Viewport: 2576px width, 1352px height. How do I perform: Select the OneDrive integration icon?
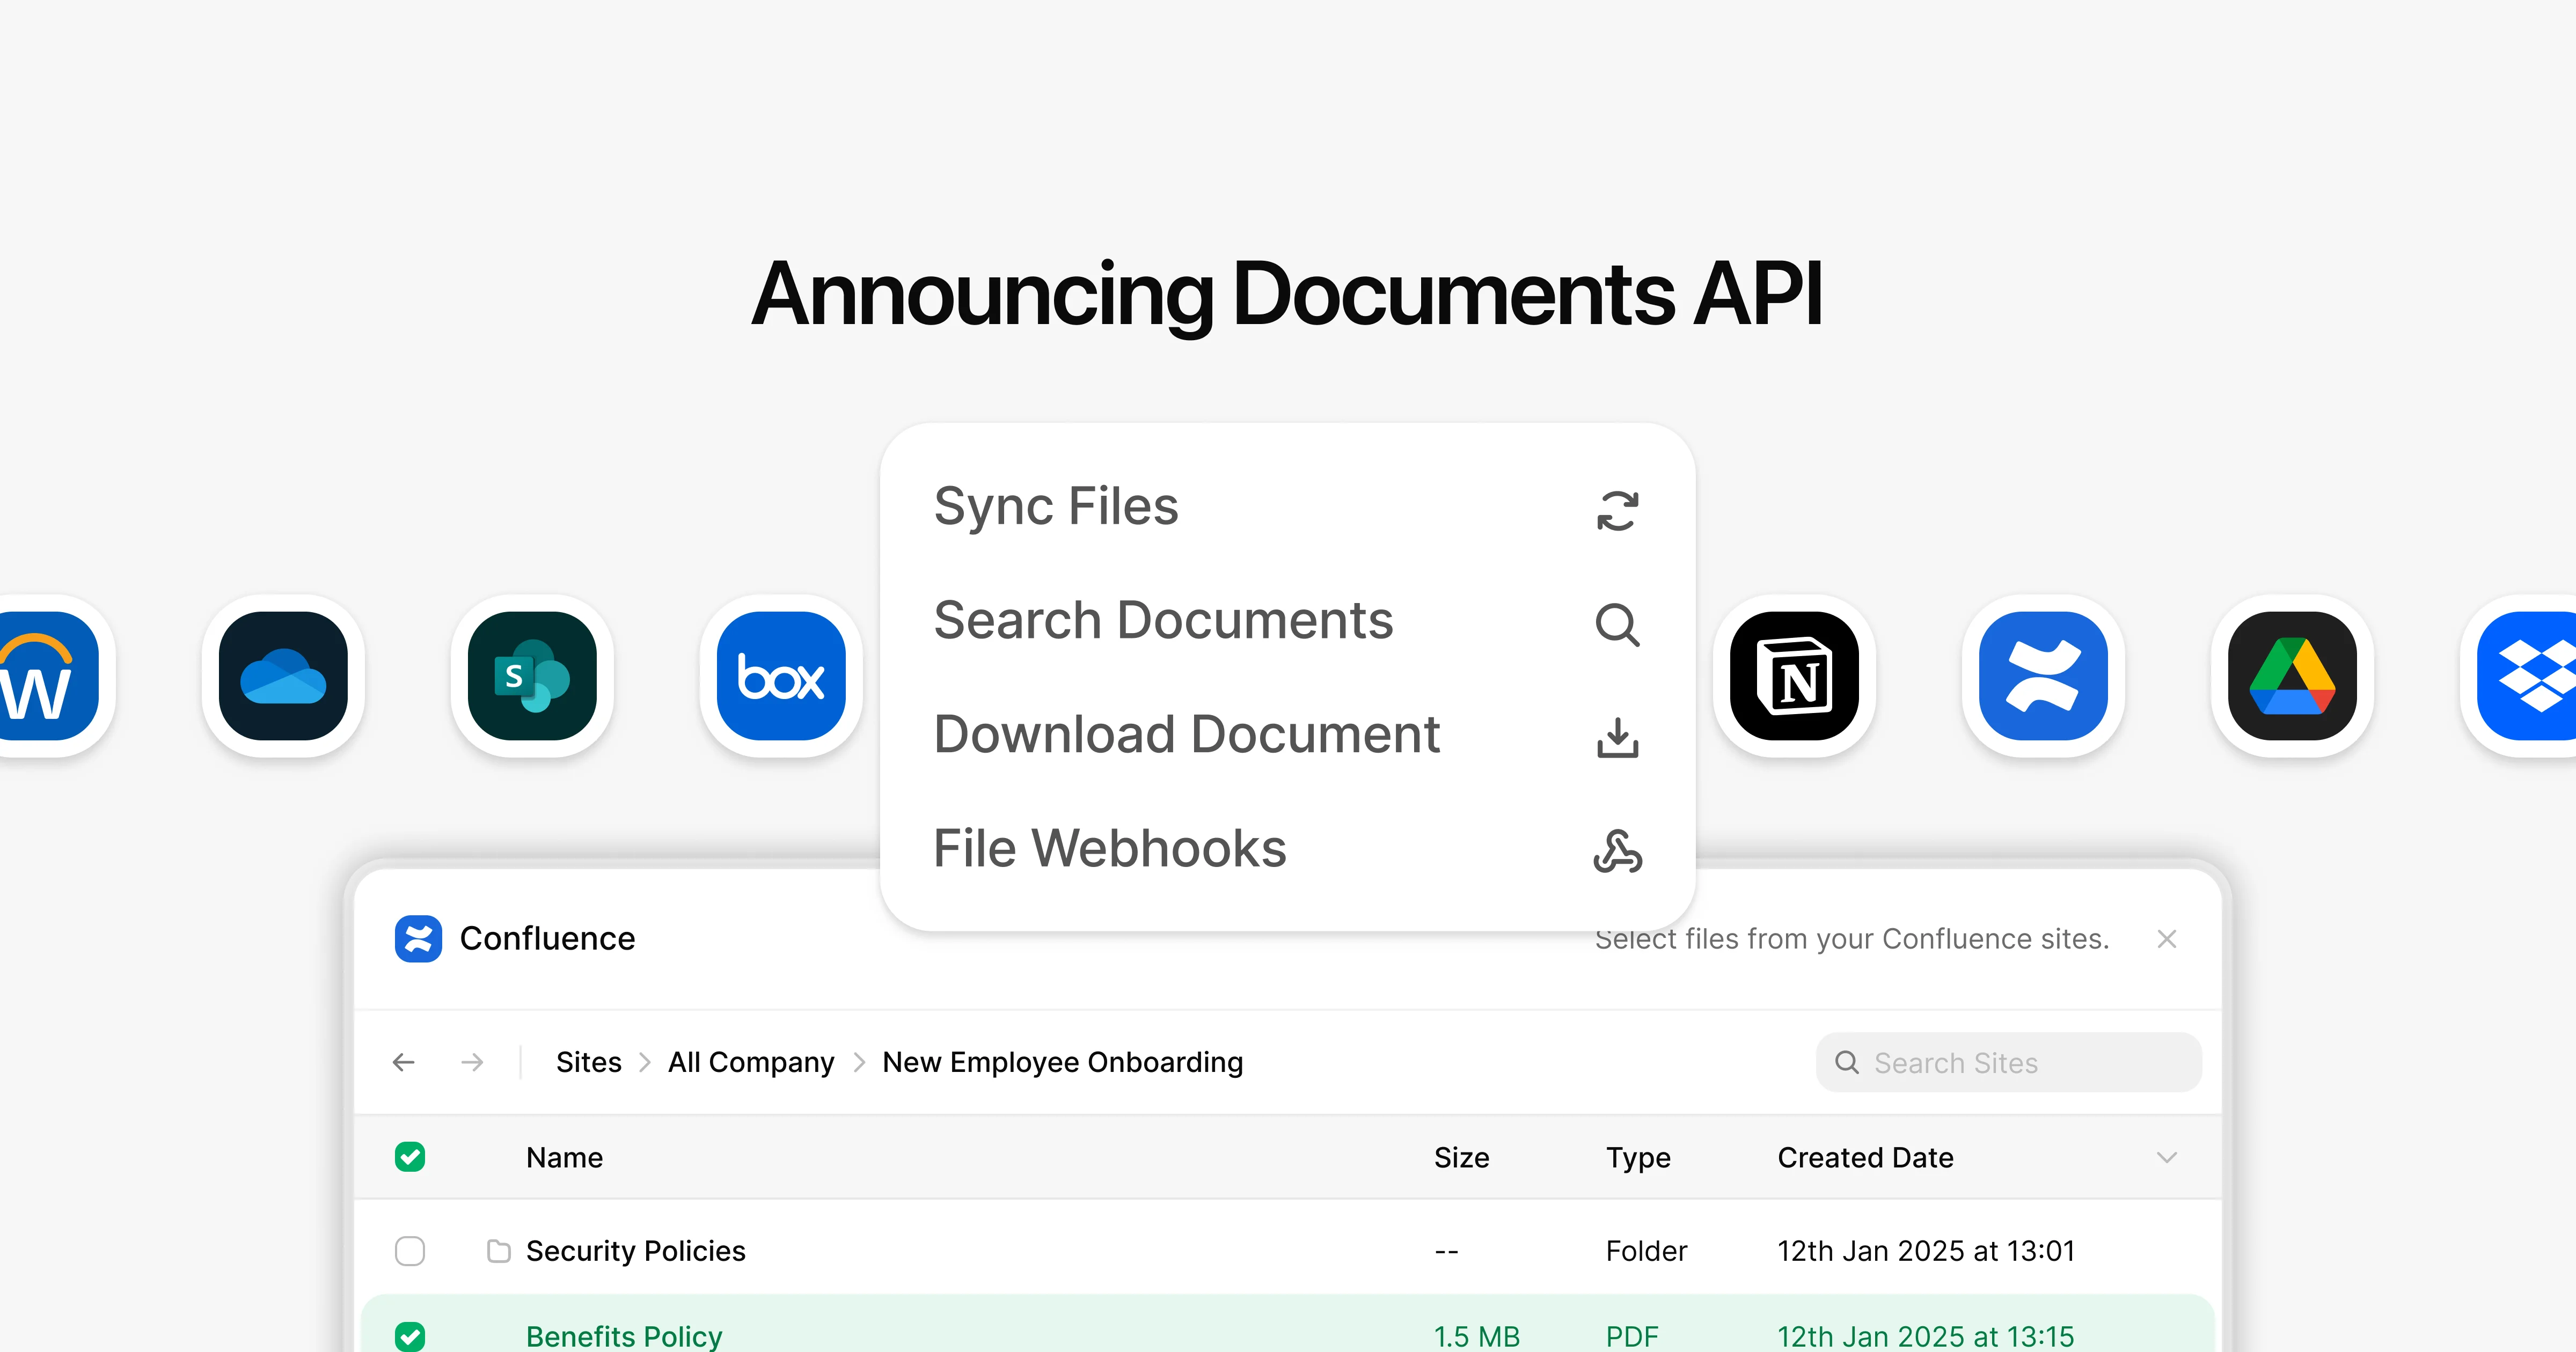click(282, 676)
